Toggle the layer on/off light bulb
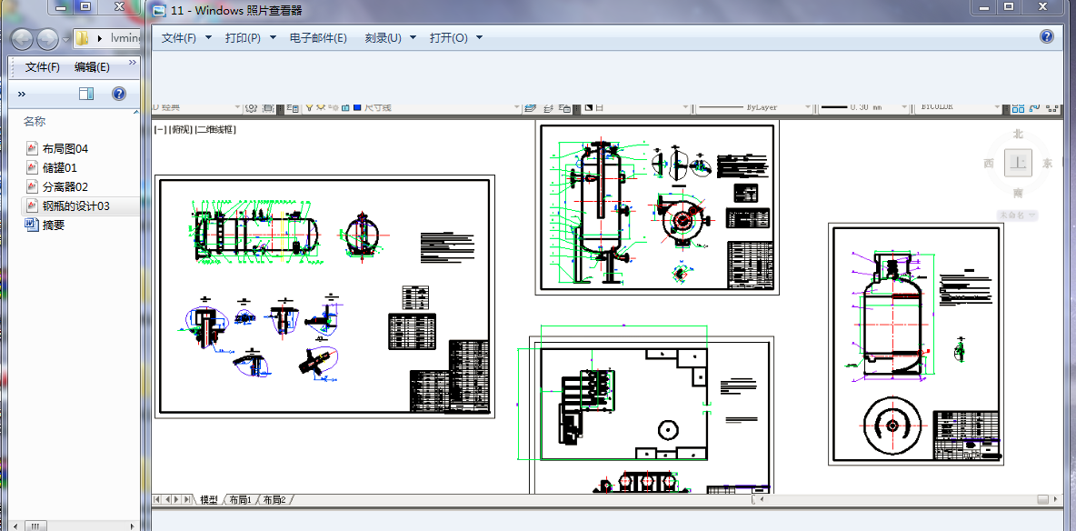Image resolution: width=1076 pixels, height=531 pixels. coord(310,107)
